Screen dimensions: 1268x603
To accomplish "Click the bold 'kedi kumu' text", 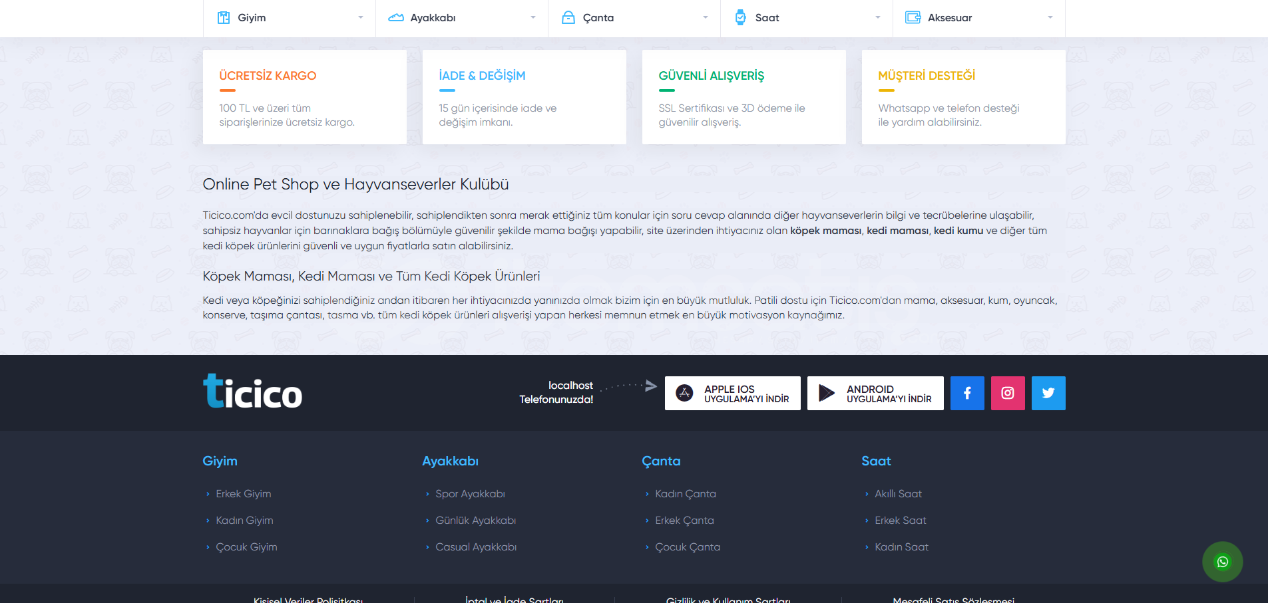I will coord(958,231).
